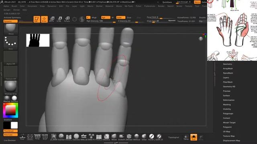Image resolution: width=257 pixels, height=144 pixels.
Task: Open the Texture Off selector
Action: 11,73
